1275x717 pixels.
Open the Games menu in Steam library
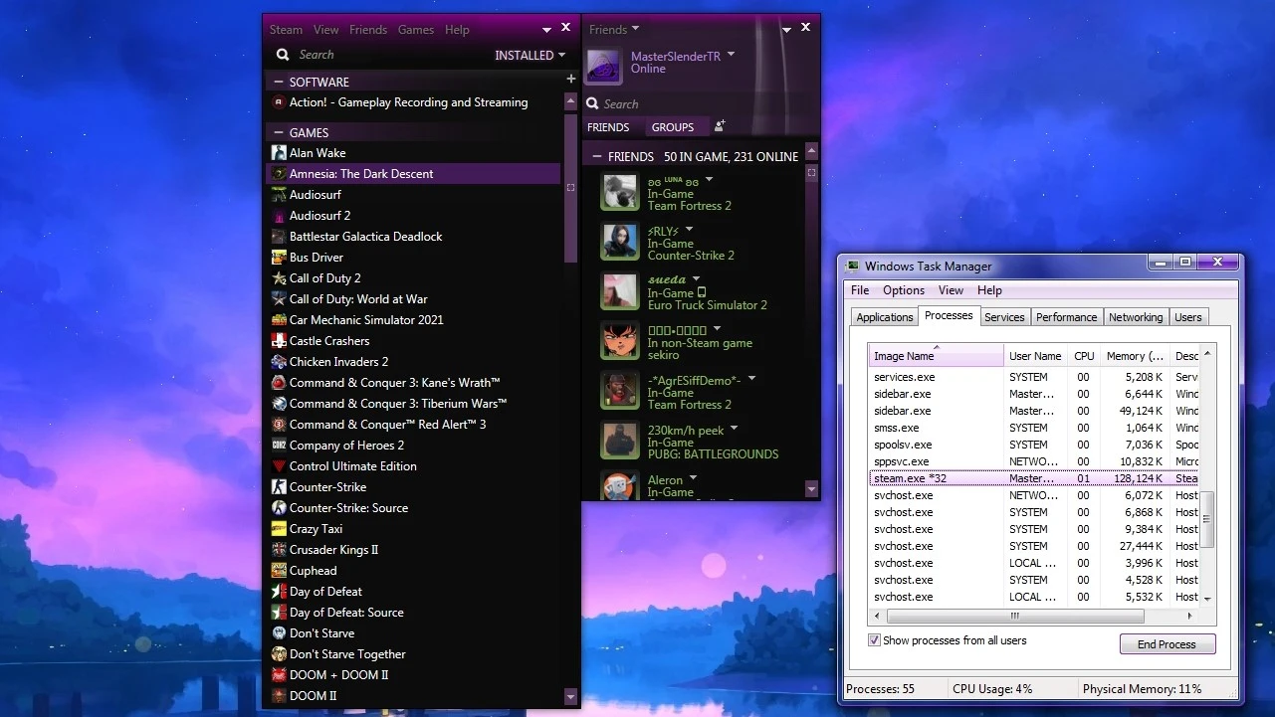416,30
